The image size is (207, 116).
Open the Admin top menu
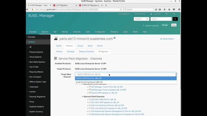[135, 32]
